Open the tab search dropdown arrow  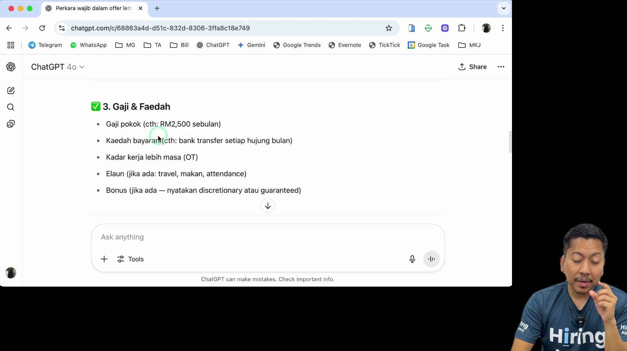point(504,8)
